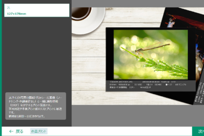Select the 2L print size card
204x136 pixels.
pos(37,10)
